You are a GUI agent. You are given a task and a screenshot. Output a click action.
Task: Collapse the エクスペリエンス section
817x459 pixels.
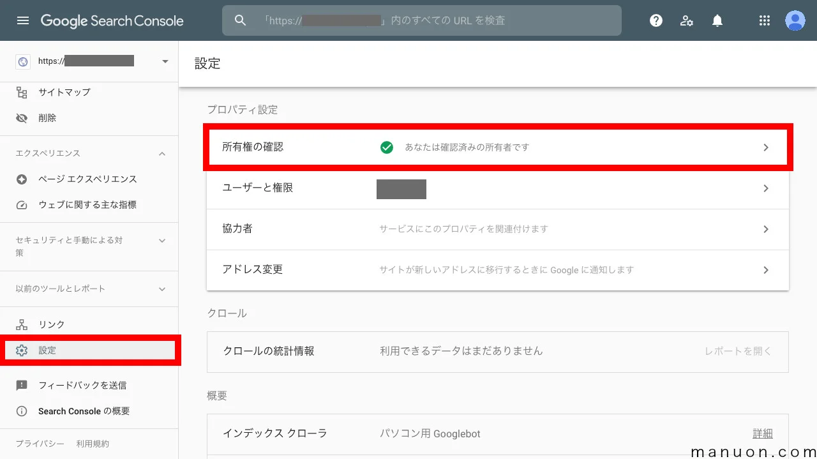(162, 153)
